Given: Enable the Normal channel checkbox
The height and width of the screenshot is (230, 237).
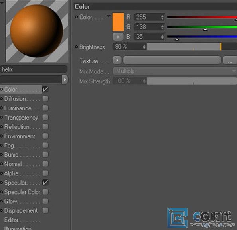Looking at the screenshot, I should (x=45, y=164).
